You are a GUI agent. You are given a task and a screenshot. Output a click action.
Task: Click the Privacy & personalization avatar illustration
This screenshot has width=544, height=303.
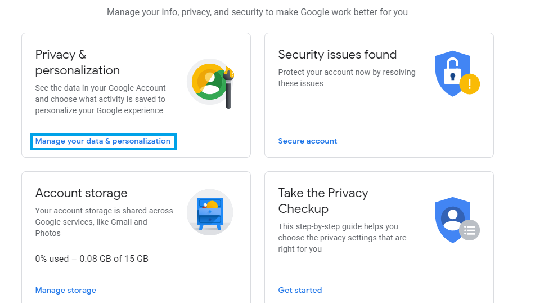pos(208,82)
